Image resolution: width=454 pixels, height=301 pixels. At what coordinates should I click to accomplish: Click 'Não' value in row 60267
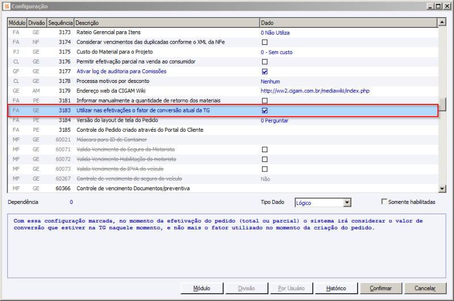point(265,179)
